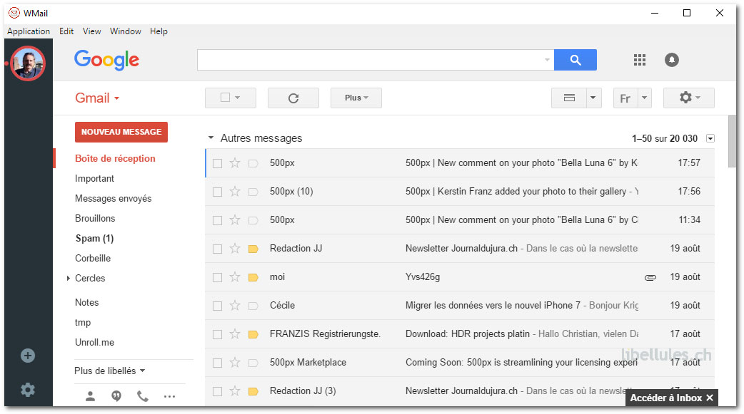Go to Boîte de réception
The width and height of the screenshot is (744, 414).
coord(115,159)
